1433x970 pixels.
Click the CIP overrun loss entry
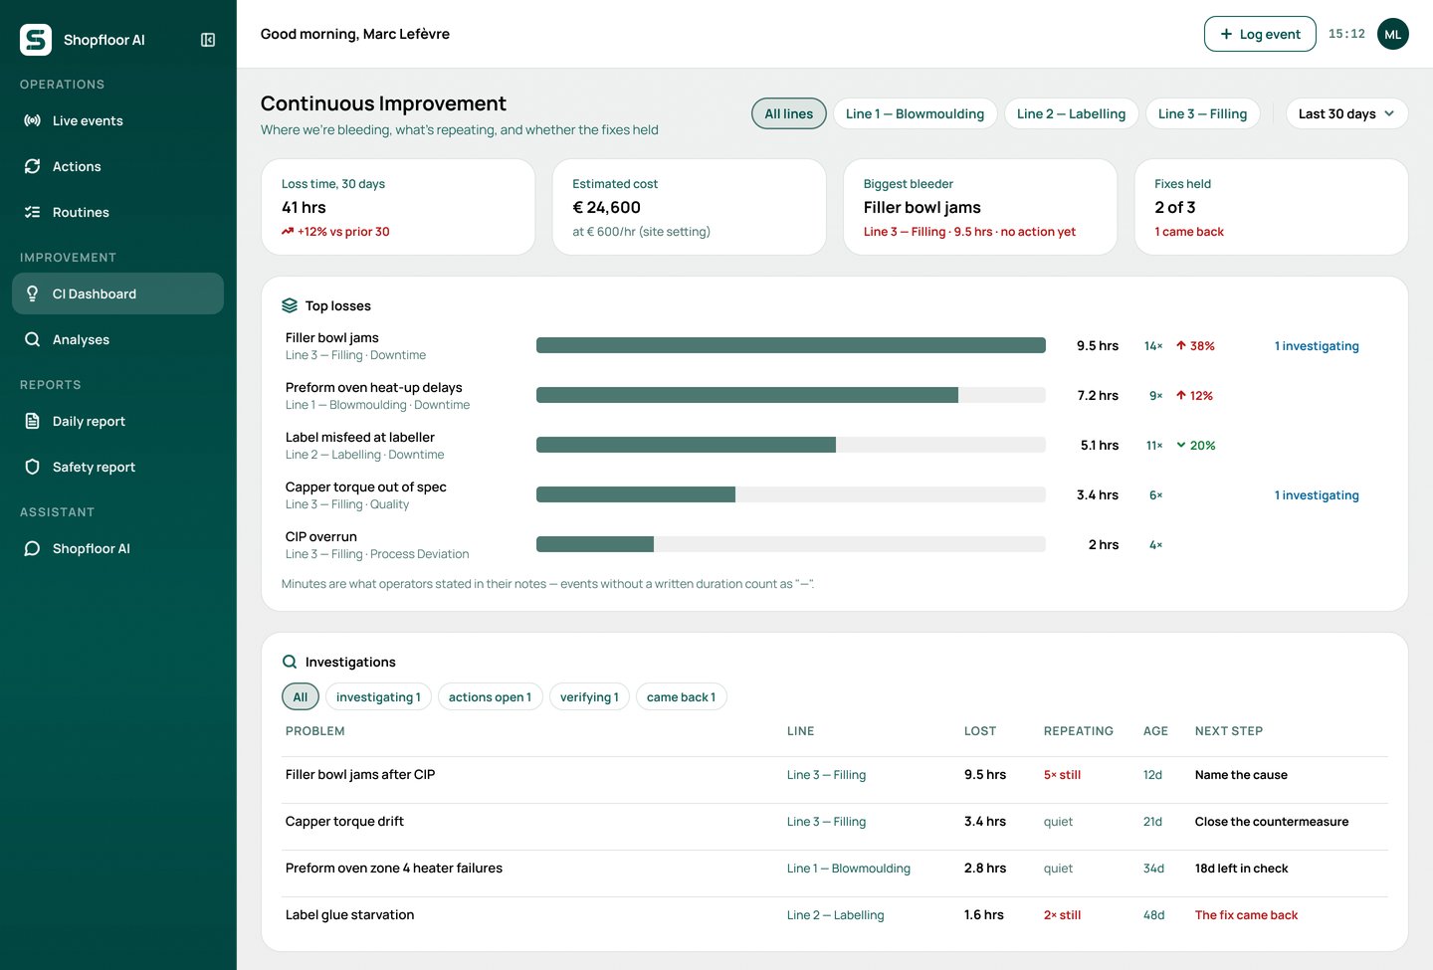tap(321, 537)
